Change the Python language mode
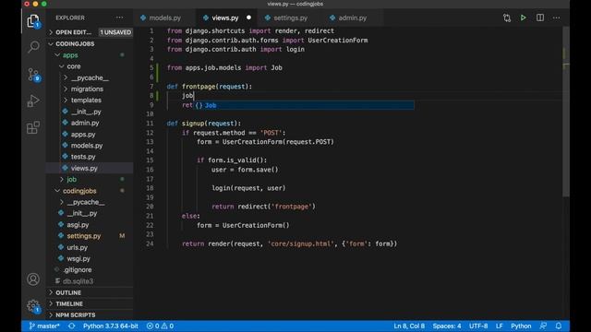 coord(521,326)
